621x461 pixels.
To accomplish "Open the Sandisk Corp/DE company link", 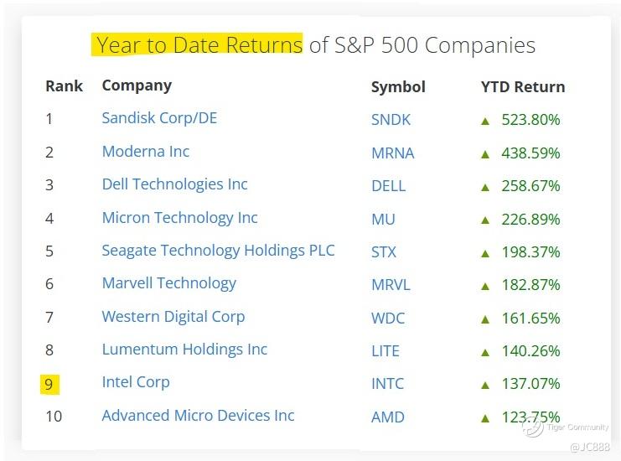I will point(159,118).
